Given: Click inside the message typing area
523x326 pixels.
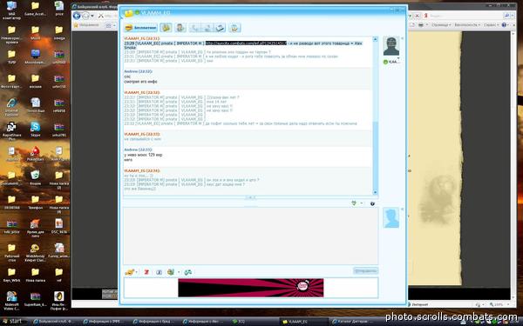Looking at the screenshot, I should click(x=250, y=236).
